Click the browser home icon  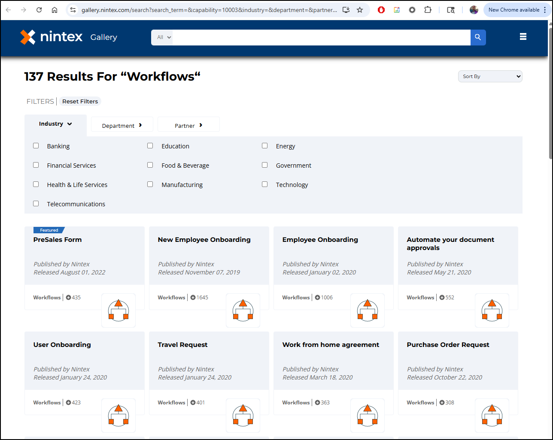tap(55, 10)
